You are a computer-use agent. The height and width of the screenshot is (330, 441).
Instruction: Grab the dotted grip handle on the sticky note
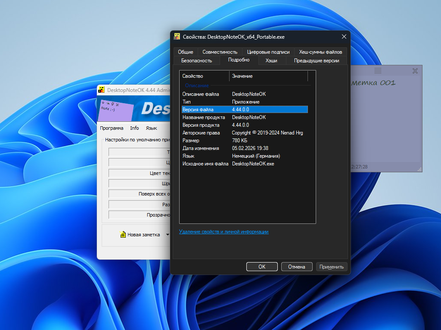(378, 71)
